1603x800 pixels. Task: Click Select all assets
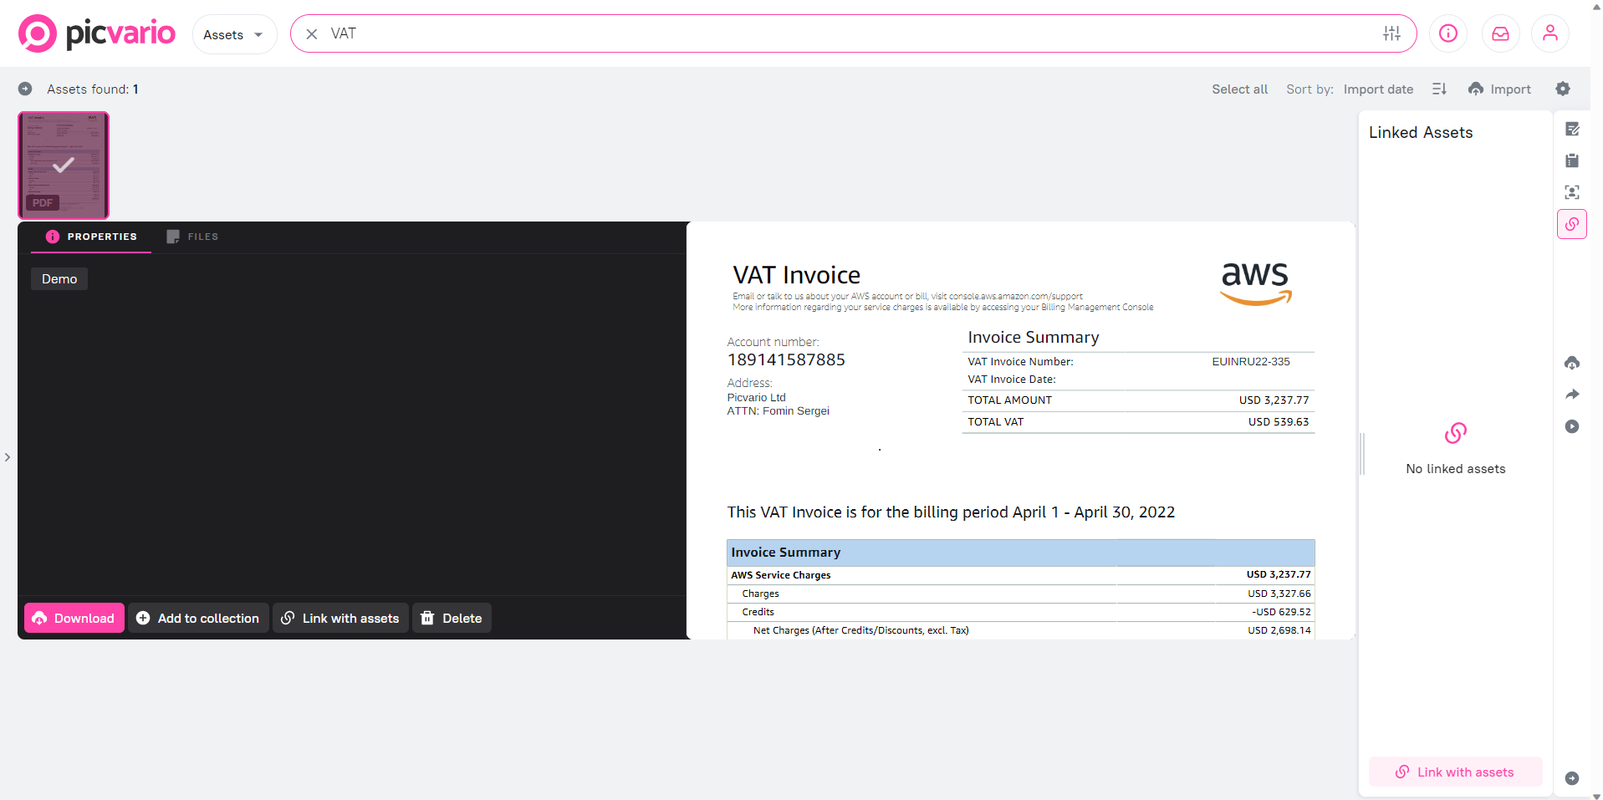click(1240, 89)
